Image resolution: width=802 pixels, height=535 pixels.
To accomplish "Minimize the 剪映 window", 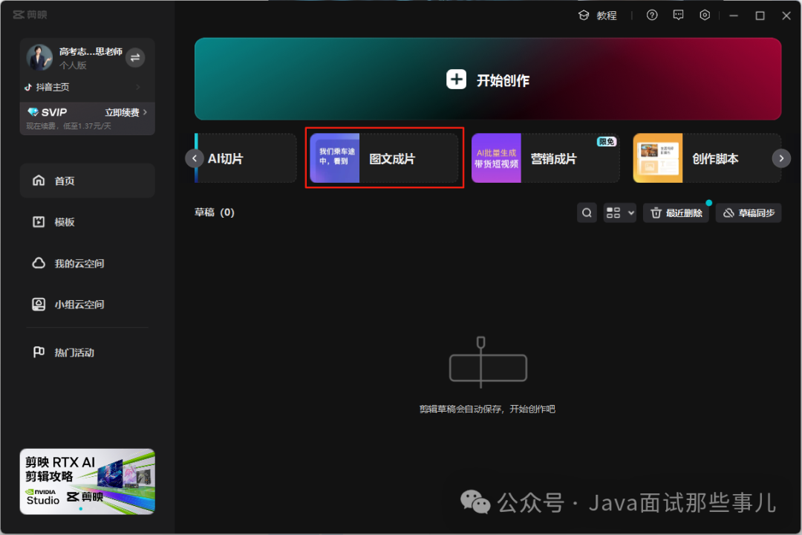I will pos(734,16).
